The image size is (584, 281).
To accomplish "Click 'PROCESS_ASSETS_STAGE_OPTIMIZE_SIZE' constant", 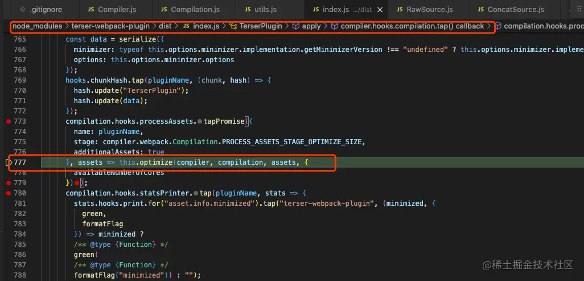I will 291,142.
